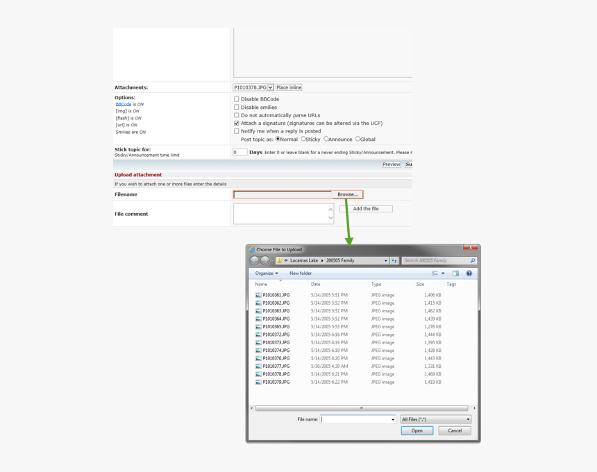Open the All Files file type dropdown
Screen dimensions: 597x472
tap(435, 419)
